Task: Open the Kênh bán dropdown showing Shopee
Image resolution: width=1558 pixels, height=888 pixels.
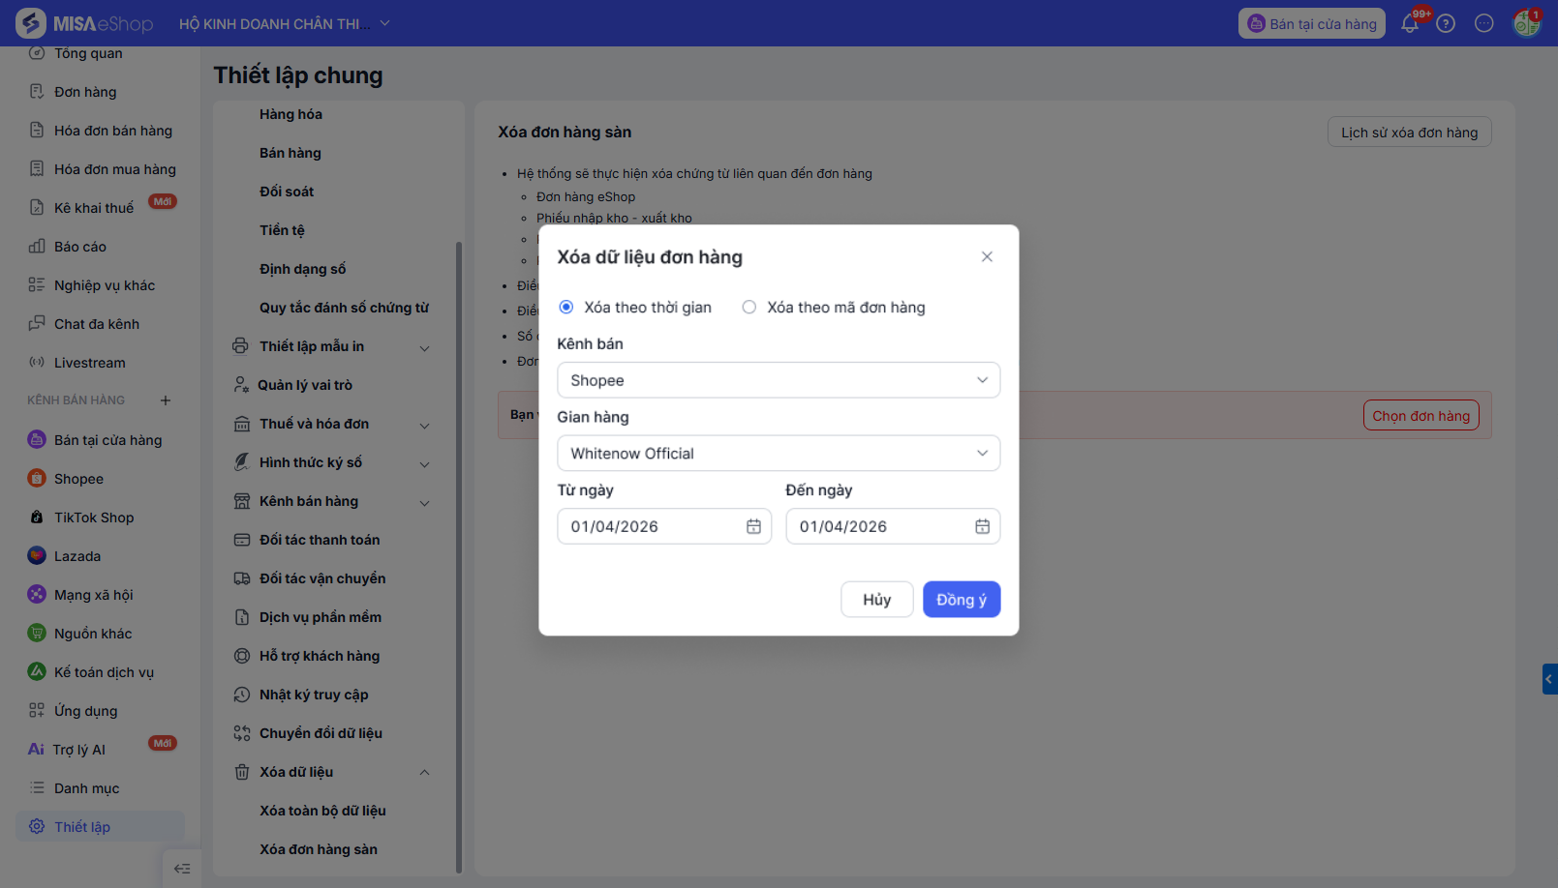Action: 779,380
